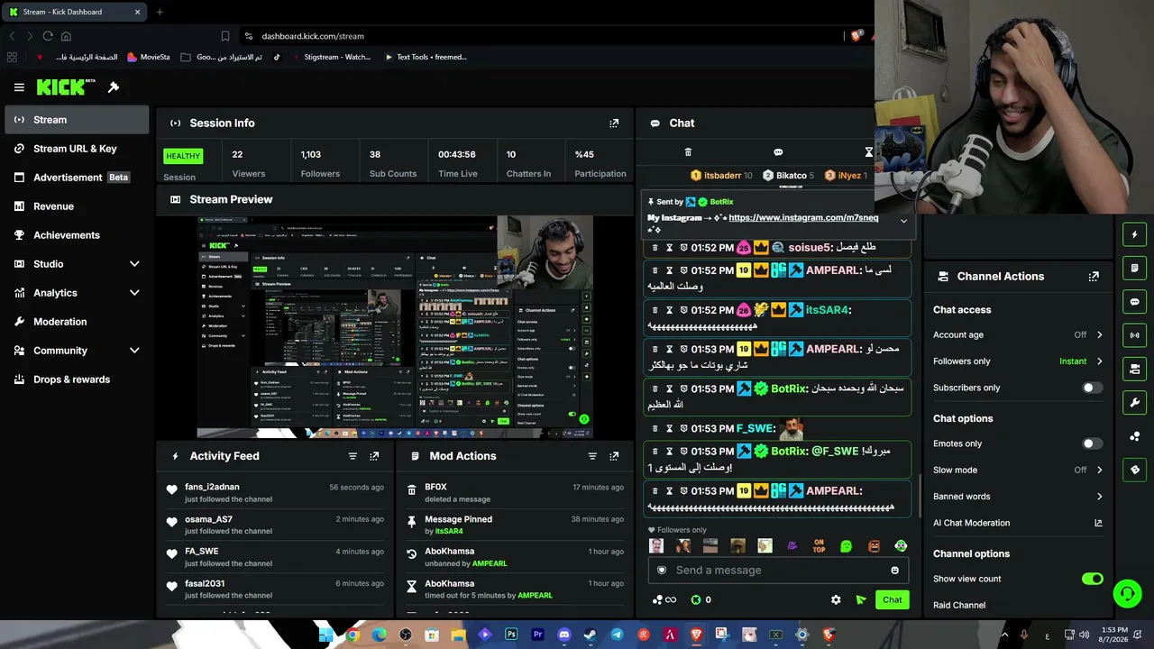Screen dimensions: 1154x649
Task: Open Text Tools bookmark
Action: [x=426, y=57]
